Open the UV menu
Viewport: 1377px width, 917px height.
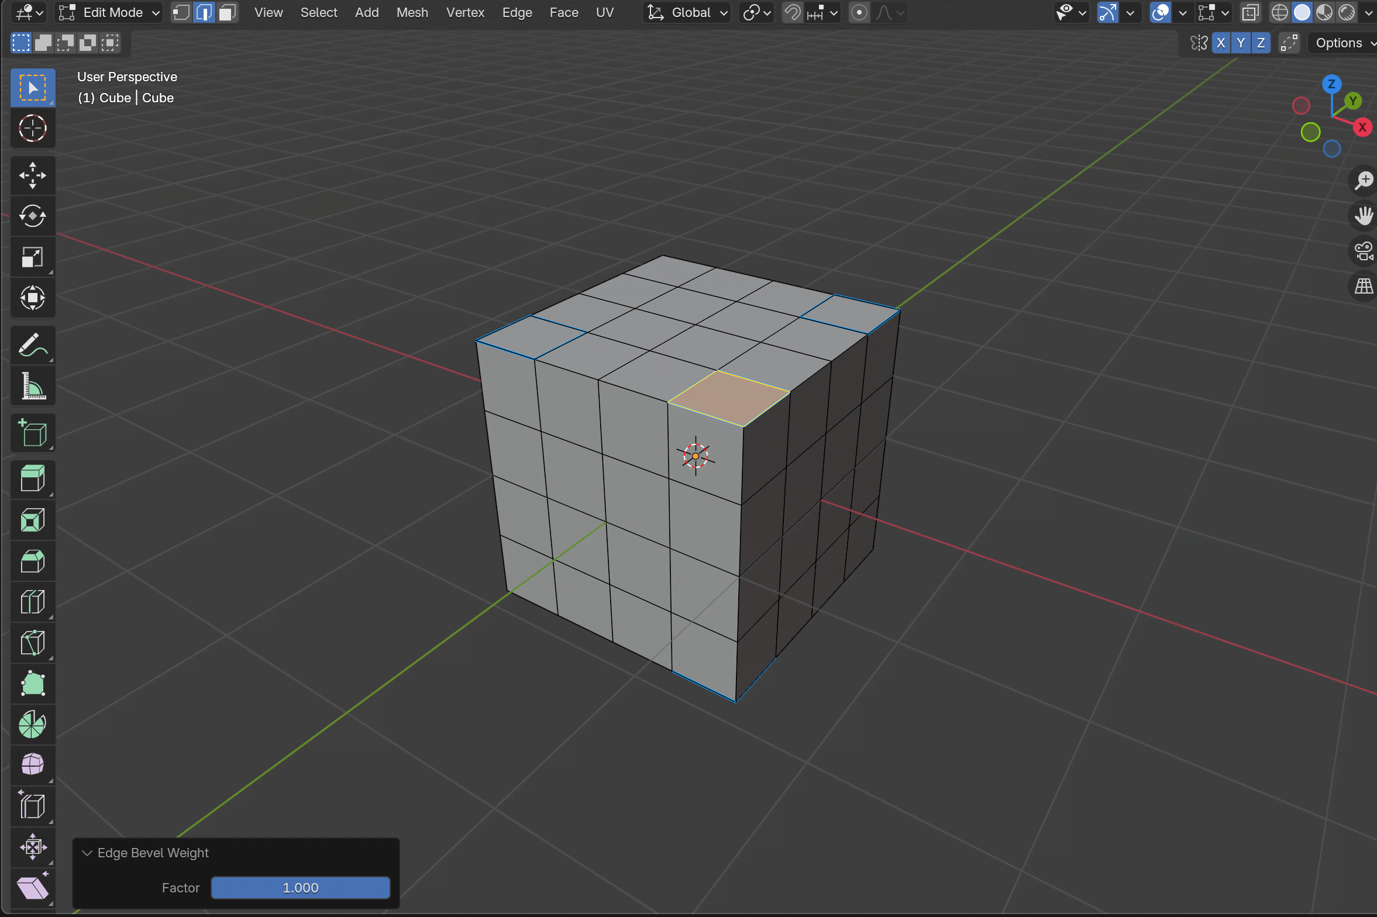605,12
